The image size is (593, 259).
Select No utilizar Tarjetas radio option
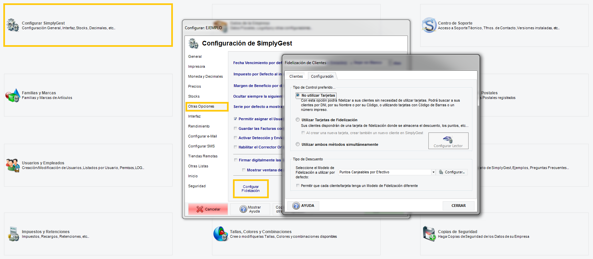pos(298,95)
